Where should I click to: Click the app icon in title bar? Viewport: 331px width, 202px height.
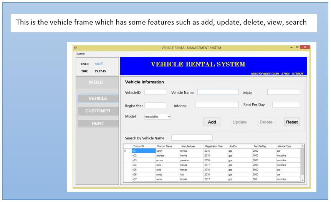pyautogui.click(x=76, y=48)
